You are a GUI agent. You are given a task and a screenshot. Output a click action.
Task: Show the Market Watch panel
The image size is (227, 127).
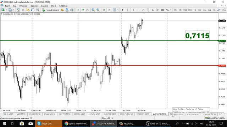click(18, 10)
